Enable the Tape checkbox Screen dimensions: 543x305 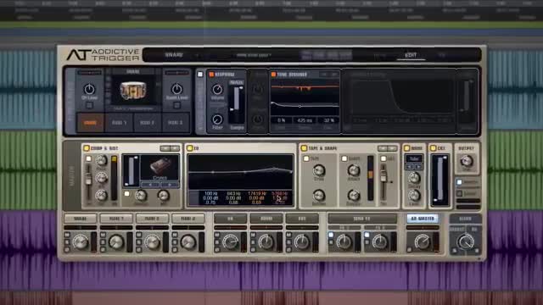(306, 158)
